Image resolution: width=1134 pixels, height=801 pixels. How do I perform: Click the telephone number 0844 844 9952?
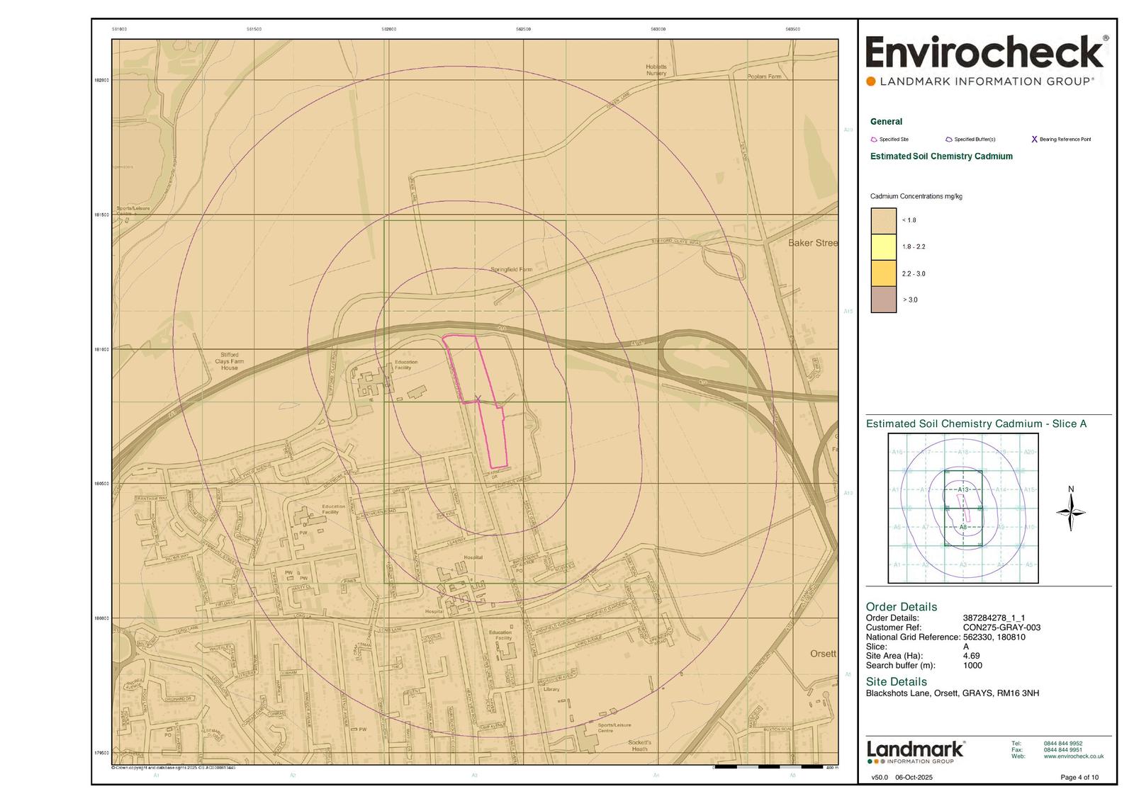point(1062,744)
